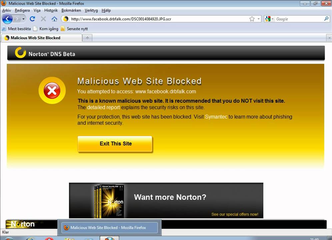Select the Firefox taskbar window preview
The width and height of the screenshot is (332, 240).
coord(109,228)
